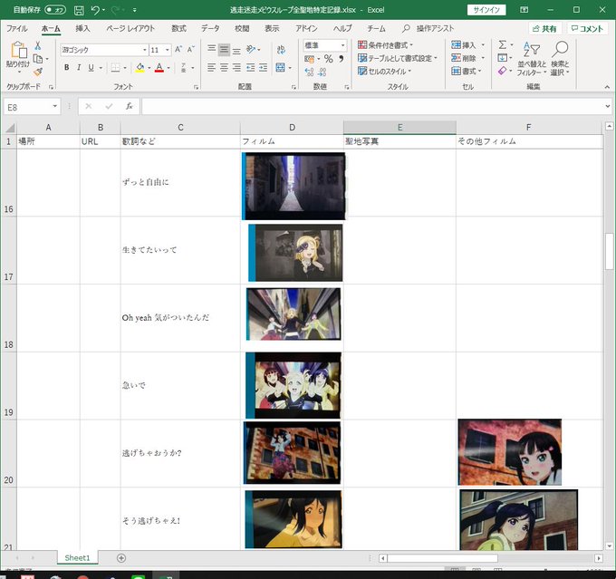Click the Fill down icon
Image resolution: width=616 pixels, height=579 pixels.
503,58
